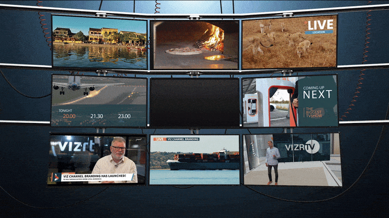Select the 20.00 tonight schedule time

click(69, 116)
